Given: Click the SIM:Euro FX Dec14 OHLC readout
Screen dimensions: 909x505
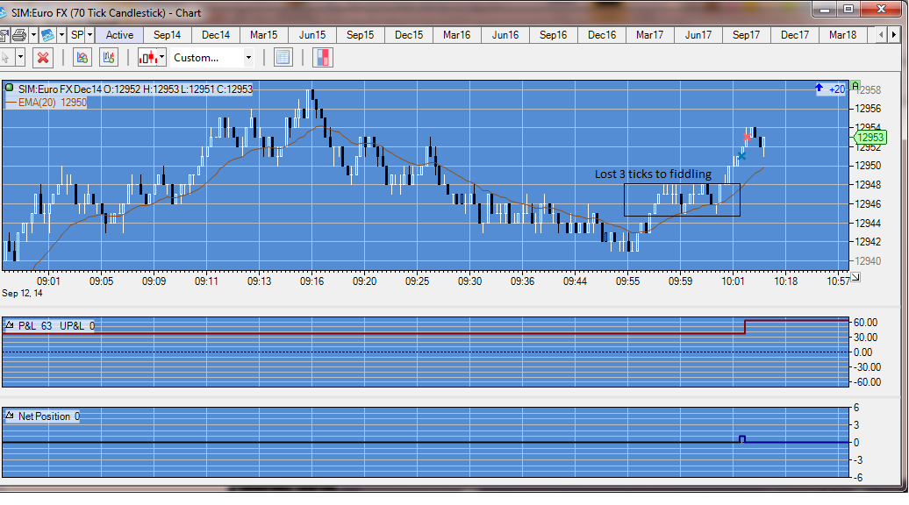Looking at the screenshot, I should pyautogui.click(x=136, y=89).
